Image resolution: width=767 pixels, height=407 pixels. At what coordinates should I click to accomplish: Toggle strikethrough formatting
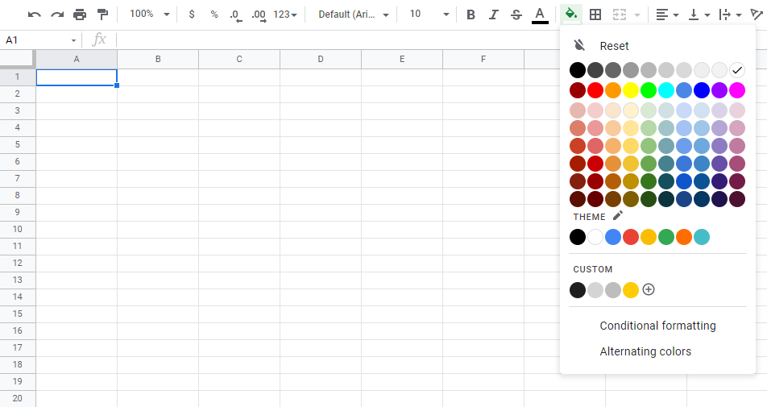[x=516, y=15]
